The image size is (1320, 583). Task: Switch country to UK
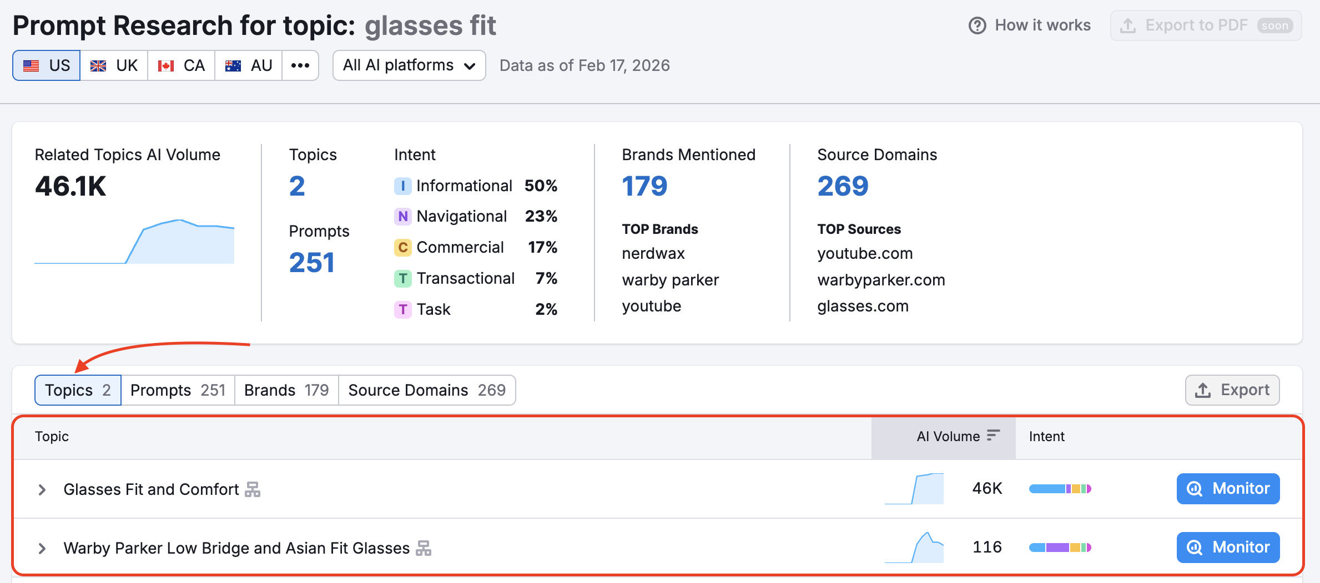pos(114,65)
